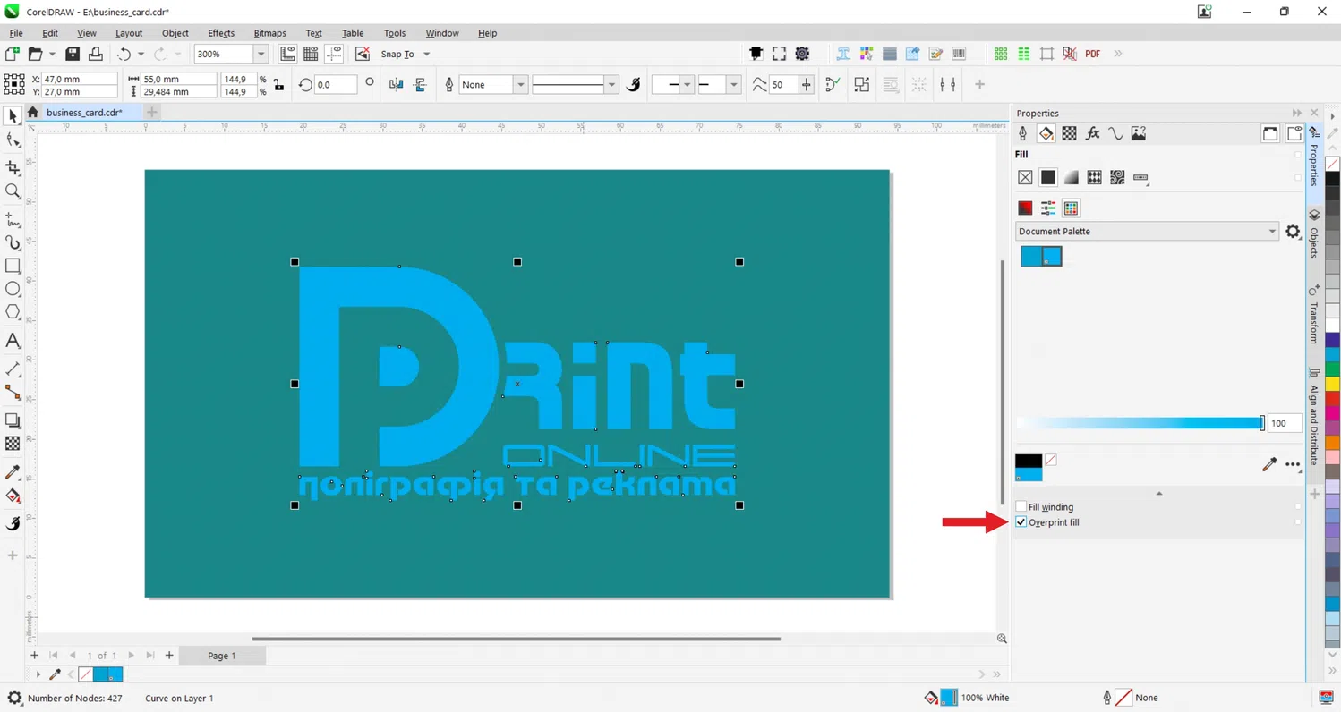
Task: Select the Transparency tool
Action: (x=13, y=444)
